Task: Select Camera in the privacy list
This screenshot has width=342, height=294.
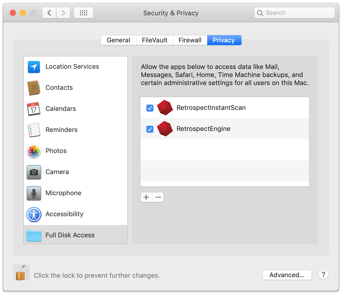Action: tap(76, 172)
